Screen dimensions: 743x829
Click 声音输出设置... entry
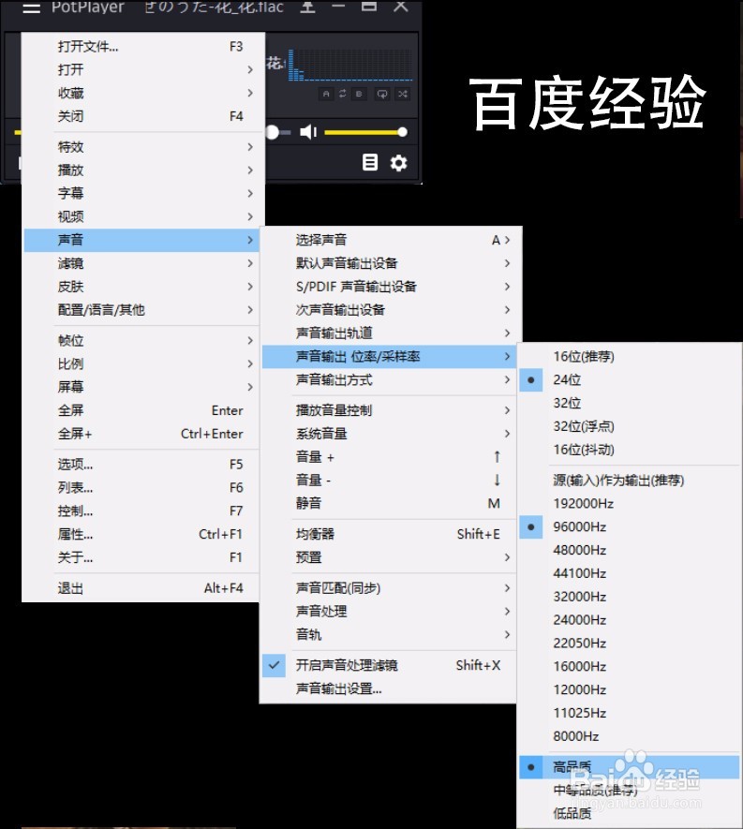coord(388,688)
